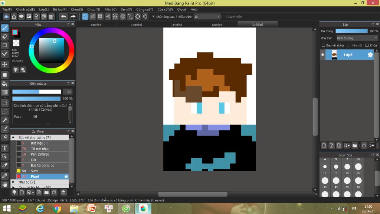Open Google Chrome from taskbar
This screenshot has width=380, height=214.
57,208
